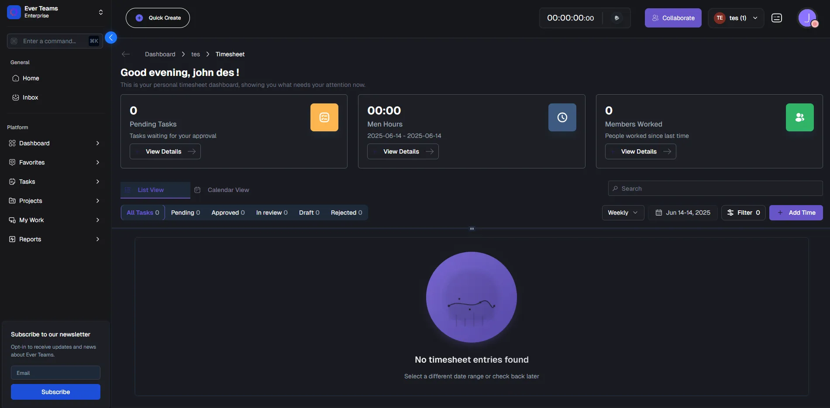Click the green Members Worked icon
830x408 pixels.
799,117
